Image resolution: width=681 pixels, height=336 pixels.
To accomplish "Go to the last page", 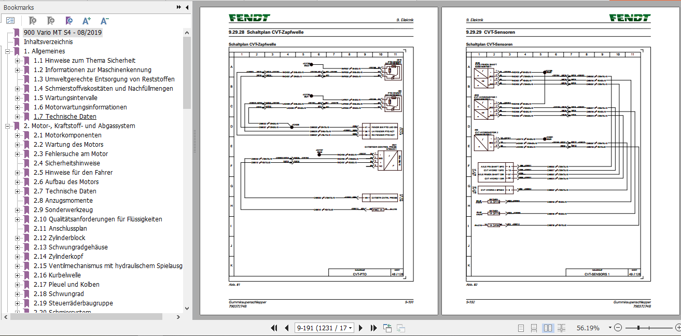I will (x=373, y=328).
